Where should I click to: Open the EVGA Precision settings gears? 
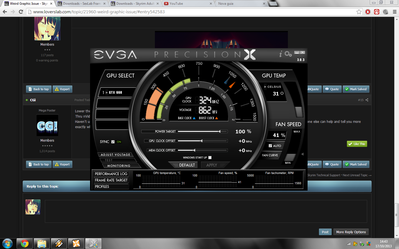coord(288,54)
